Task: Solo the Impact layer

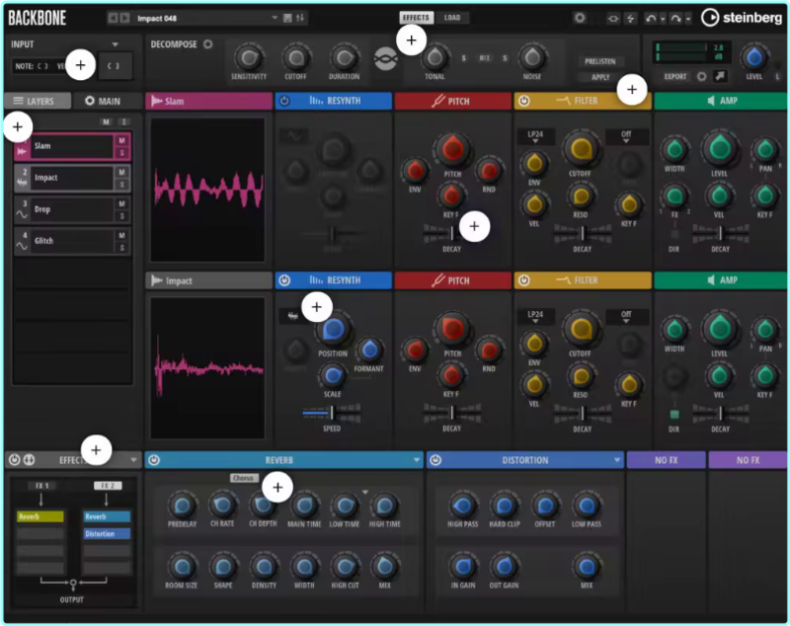Action: 121,185
